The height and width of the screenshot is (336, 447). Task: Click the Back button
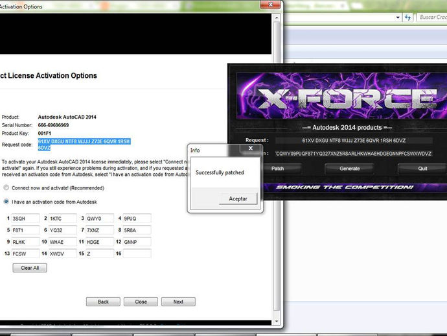(103, 302)
